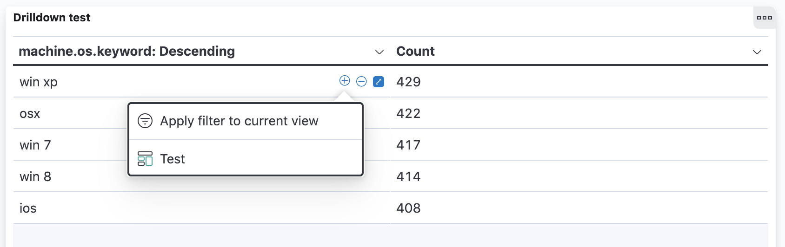Select the "win xp" table cell
Viewport: 785px width, 247px height.
pos(39,82)
